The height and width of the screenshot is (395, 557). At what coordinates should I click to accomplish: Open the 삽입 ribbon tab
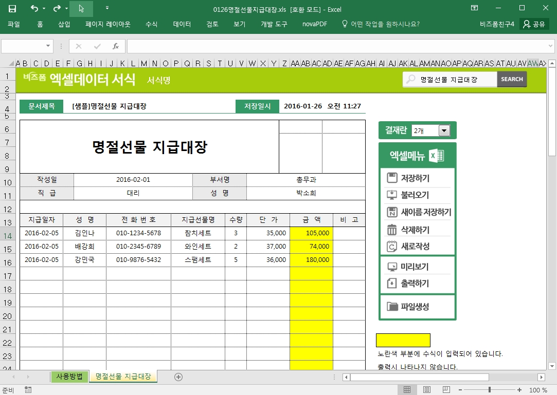coord(64,24)
